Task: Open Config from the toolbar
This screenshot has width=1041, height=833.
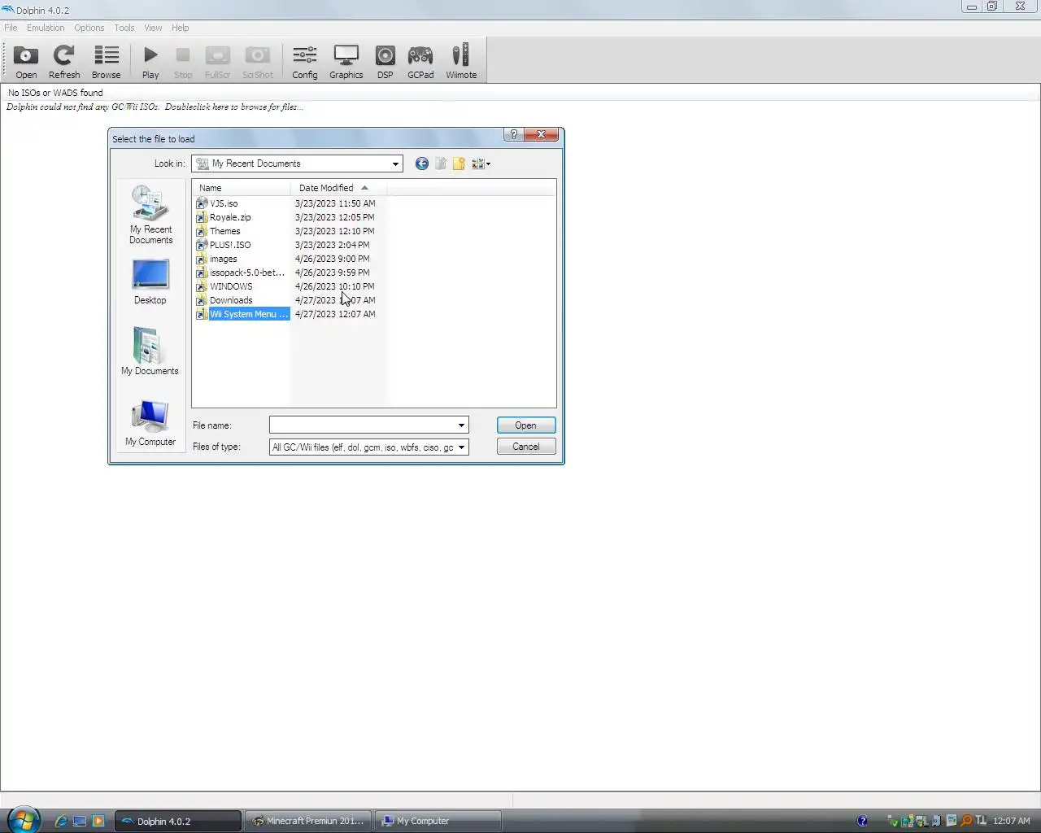Action: (x=305, y=62)
